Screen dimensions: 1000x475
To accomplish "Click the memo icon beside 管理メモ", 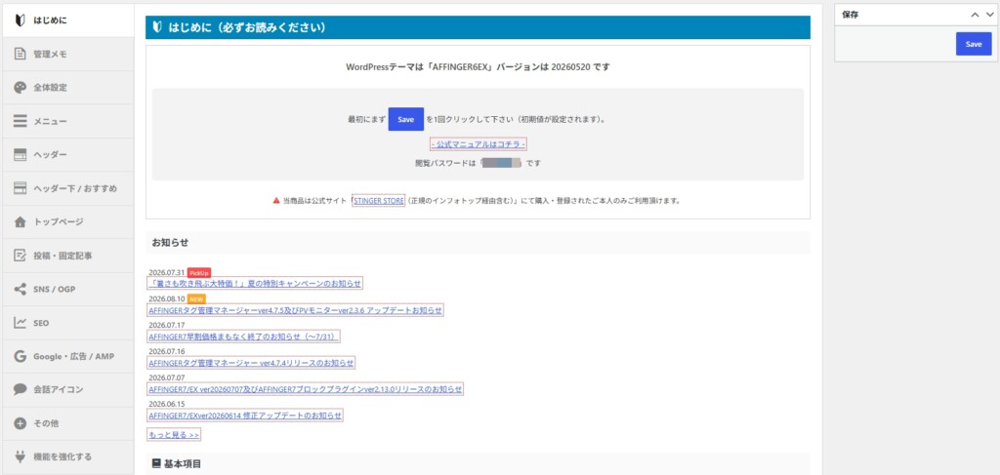I will pos(20,54).
